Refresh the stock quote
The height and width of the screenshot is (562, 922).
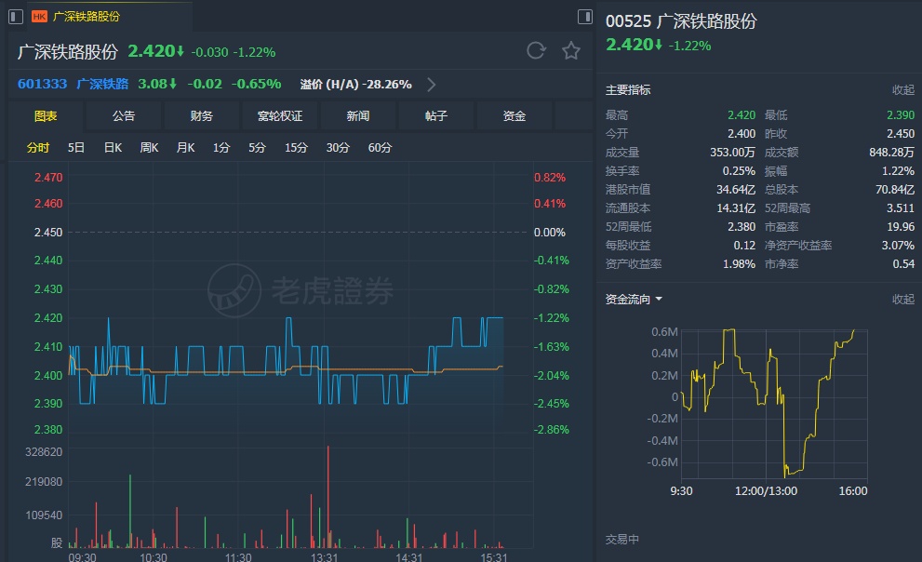point(536,50)
